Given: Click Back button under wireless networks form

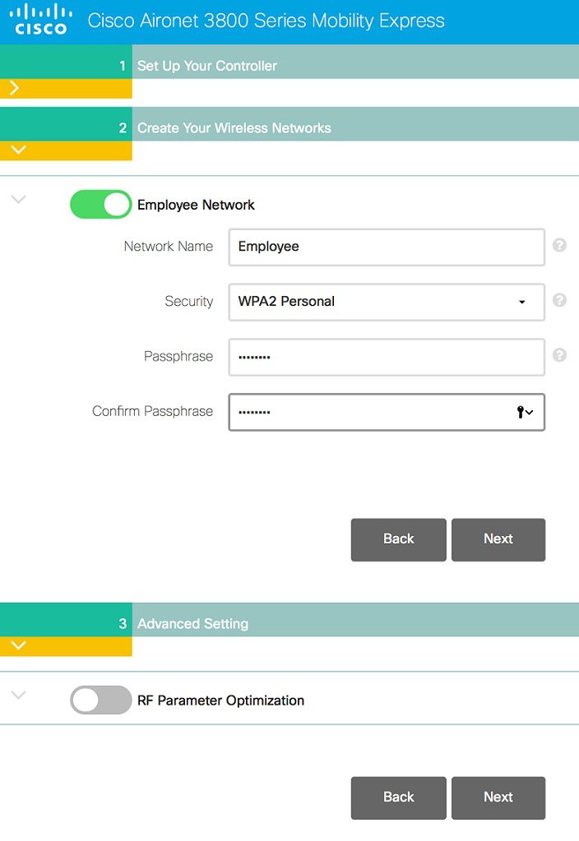Looking at the screenshot, I should coord(399,539).
